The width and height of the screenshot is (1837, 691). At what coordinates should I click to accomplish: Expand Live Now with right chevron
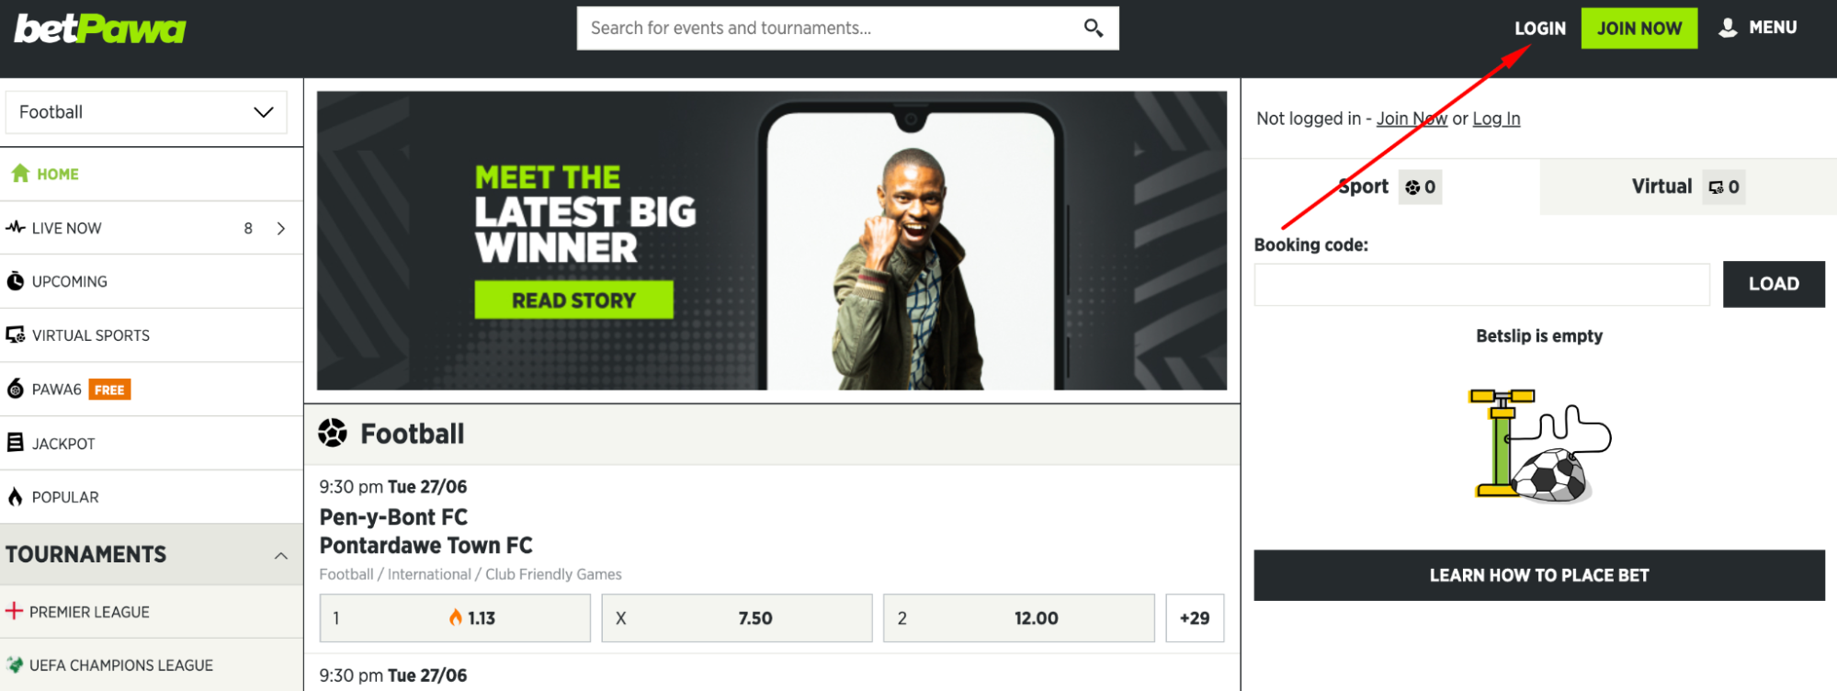coord(281,228)
